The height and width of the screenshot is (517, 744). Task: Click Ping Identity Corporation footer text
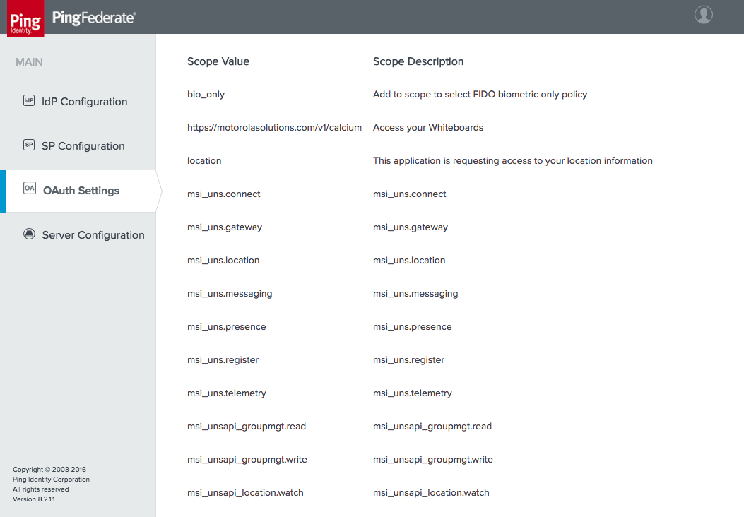coord(51,480)
